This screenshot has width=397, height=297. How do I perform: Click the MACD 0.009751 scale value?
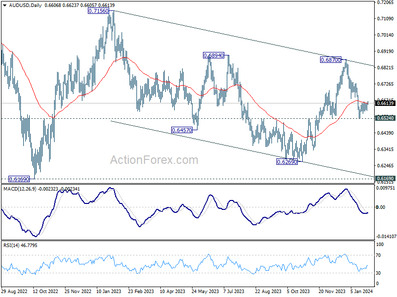coord(386,188)
